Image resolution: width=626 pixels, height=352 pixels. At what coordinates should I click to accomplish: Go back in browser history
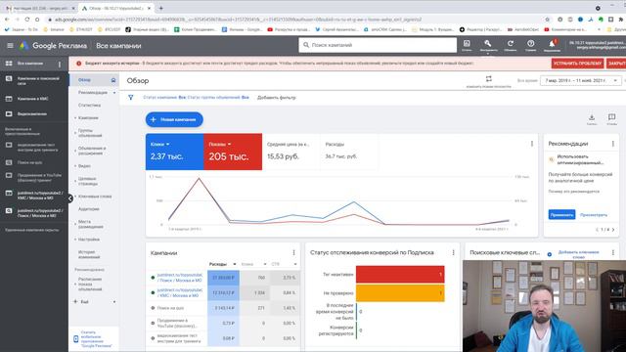7,20
